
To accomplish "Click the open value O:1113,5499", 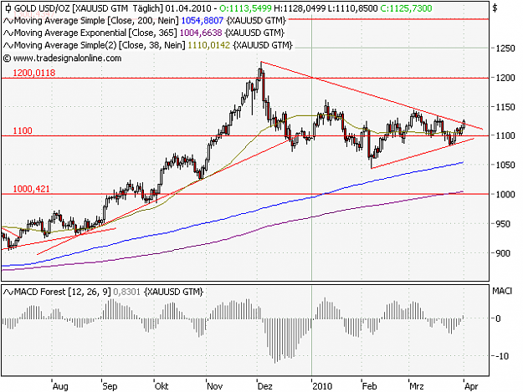I will pyautogui.click(x=246, y=8).
